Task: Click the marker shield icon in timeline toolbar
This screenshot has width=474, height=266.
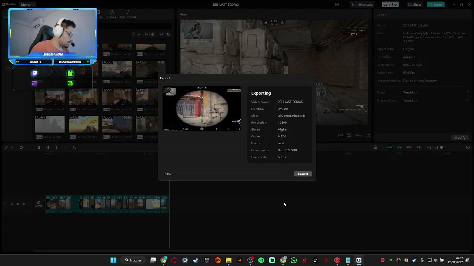Action: 74,147
